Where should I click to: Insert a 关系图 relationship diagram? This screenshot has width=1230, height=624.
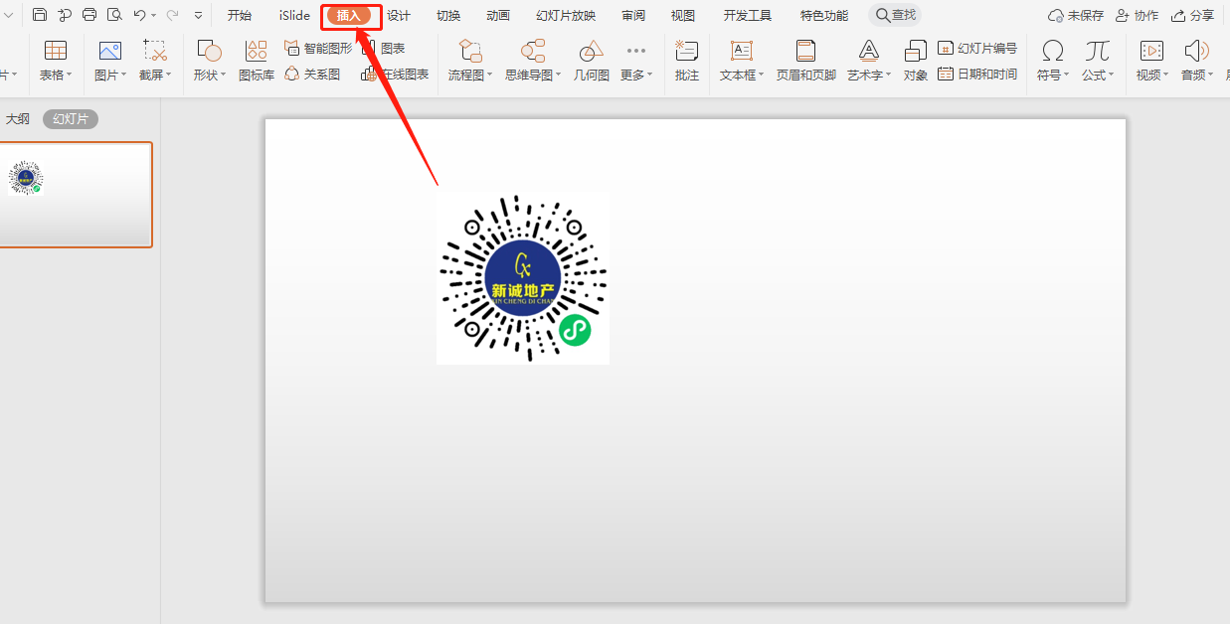pos(313,74)
